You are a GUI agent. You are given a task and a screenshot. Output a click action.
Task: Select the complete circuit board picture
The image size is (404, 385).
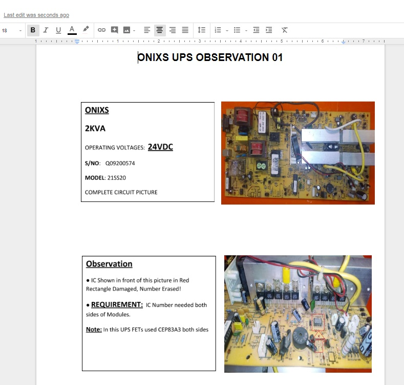pyautogui.click(x=298, y=153)
